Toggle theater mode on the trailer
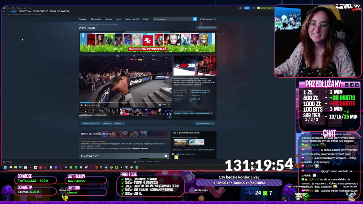Screen dimensions: 363x204 (164, 105)
